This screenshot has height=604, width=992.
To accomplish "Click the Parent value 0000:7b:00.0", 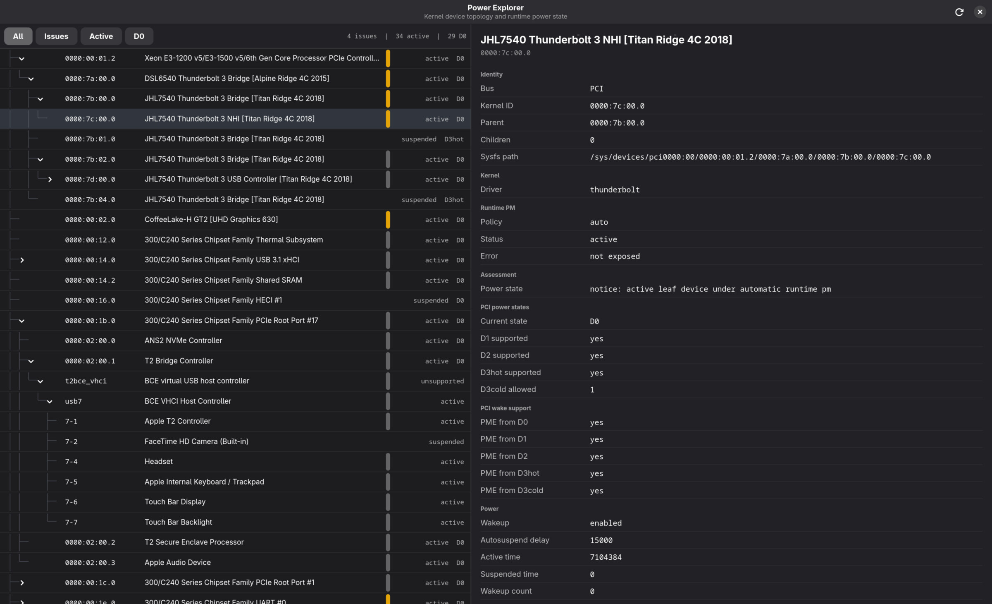I will 617,123.
